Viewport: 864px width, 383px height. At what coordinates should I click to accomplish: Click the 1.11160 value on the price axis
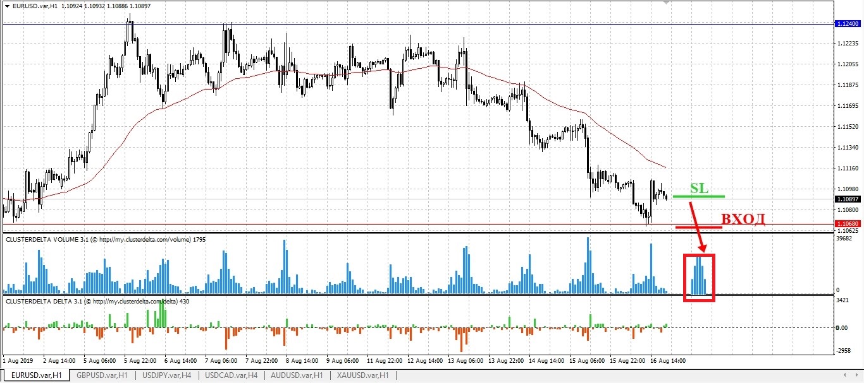pyautogui.click(x=847, y=168)
